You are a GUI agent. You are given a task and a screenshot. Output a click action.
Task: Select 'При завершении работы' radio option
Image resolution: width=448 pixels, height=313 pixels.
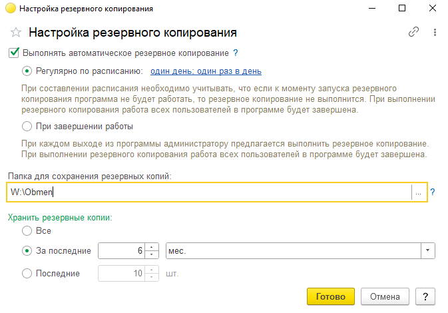pos(27,126)
